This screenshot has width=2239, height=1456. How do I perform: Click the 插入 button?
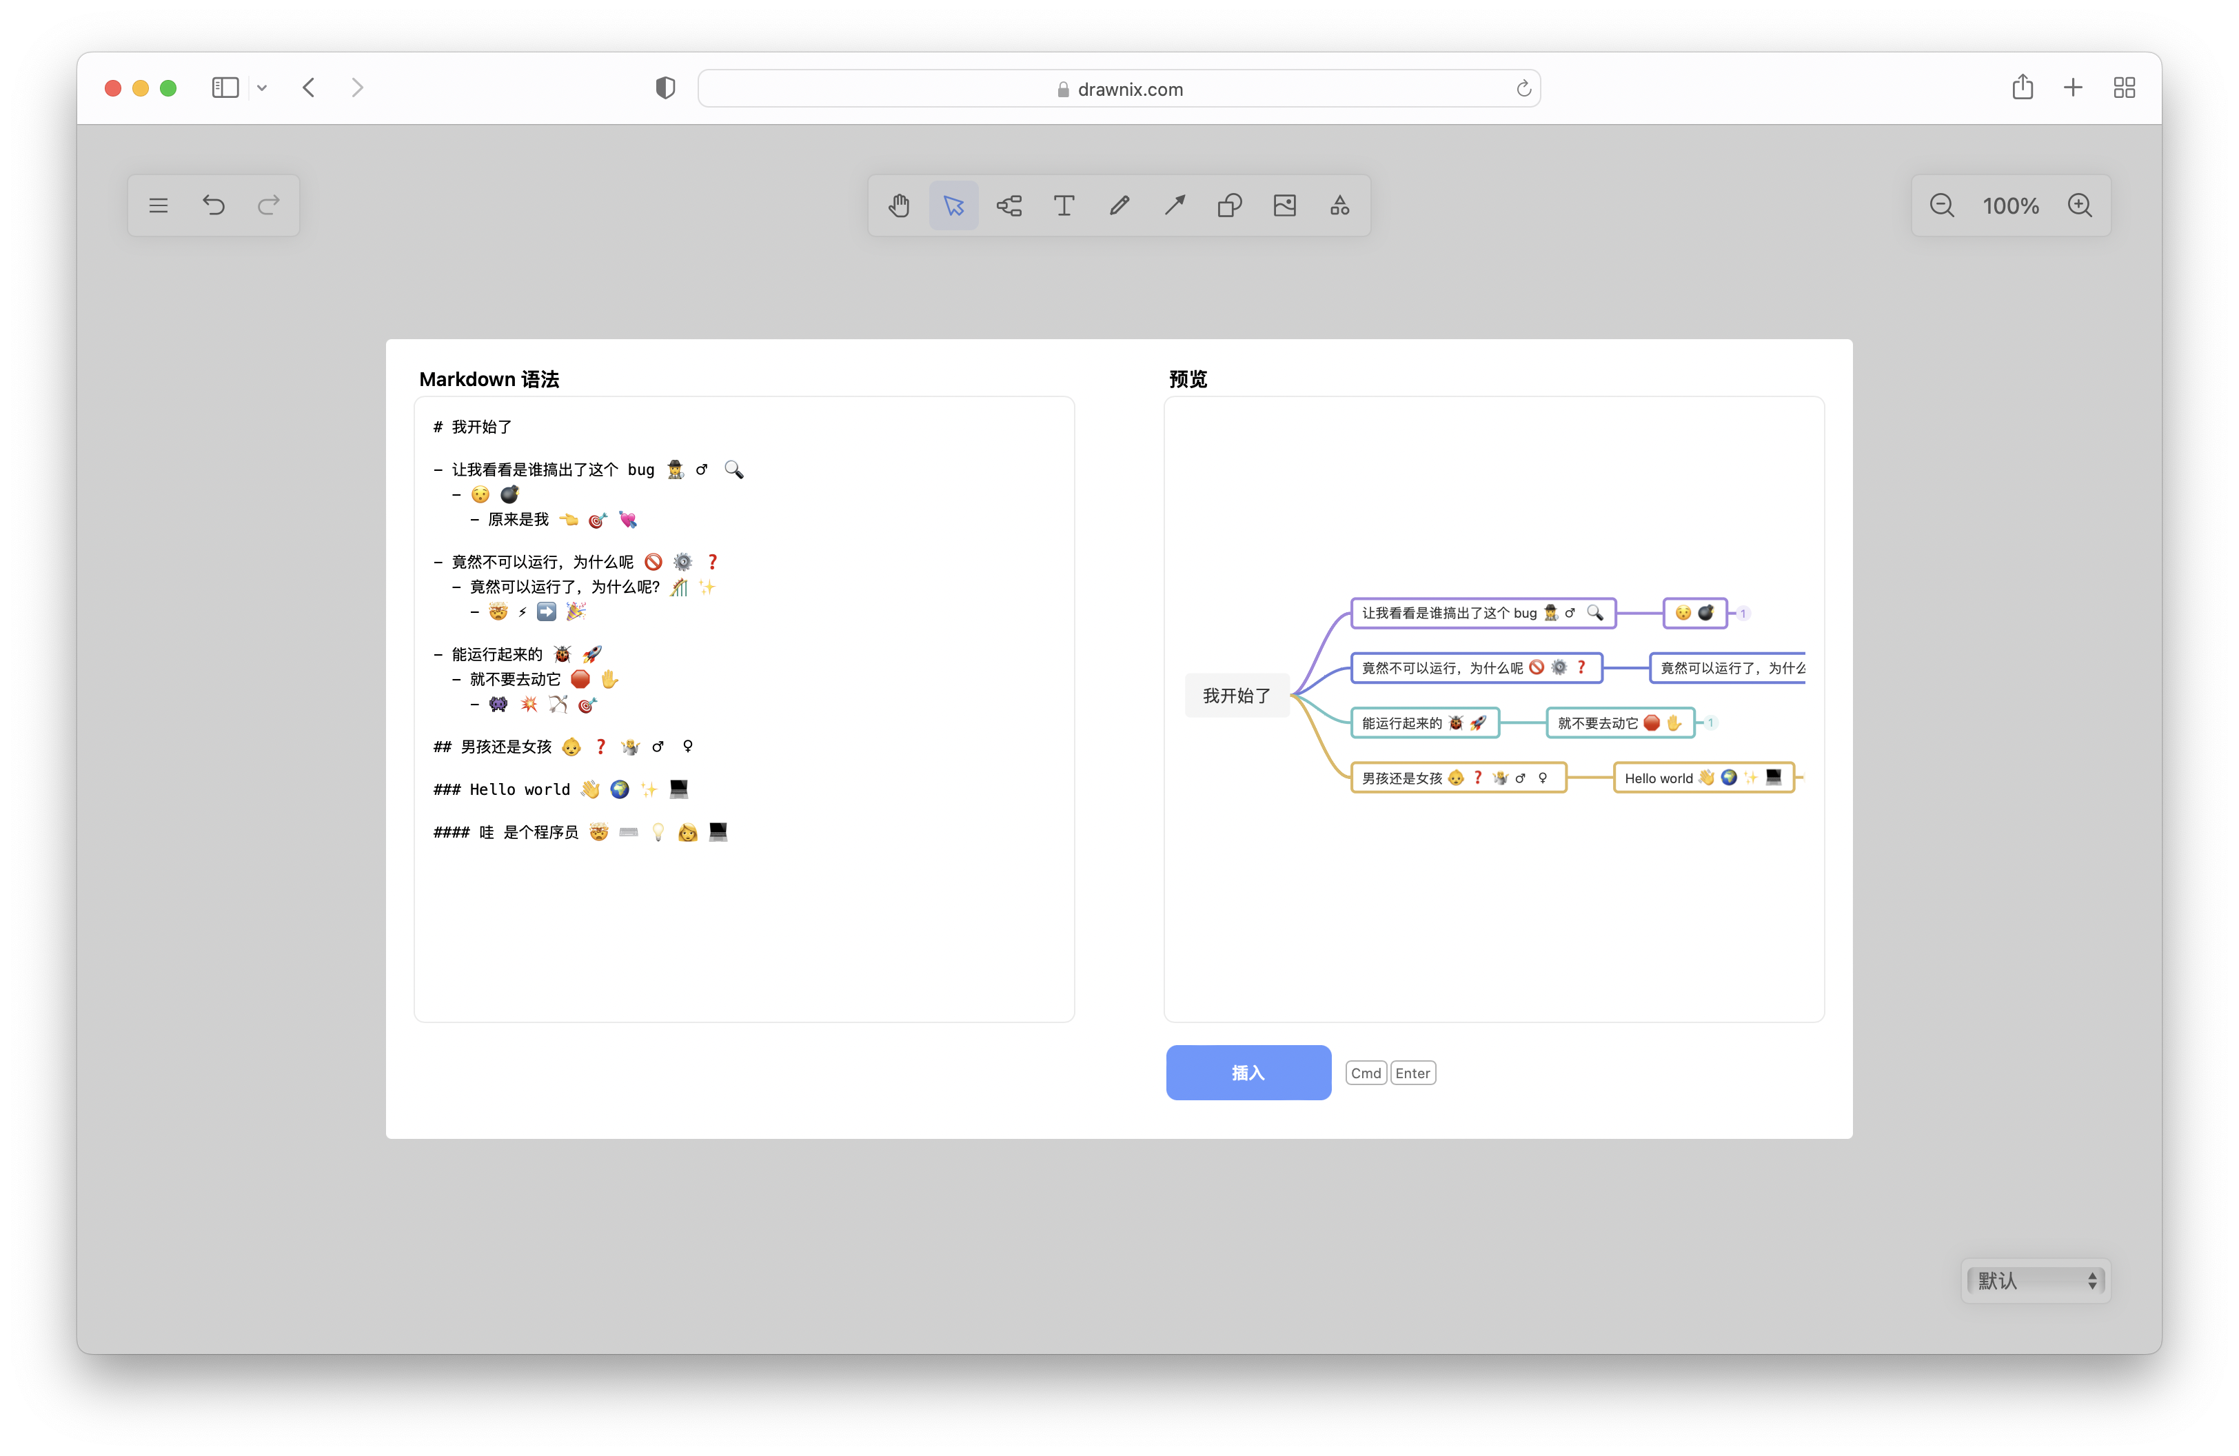click(1248, 1072)
